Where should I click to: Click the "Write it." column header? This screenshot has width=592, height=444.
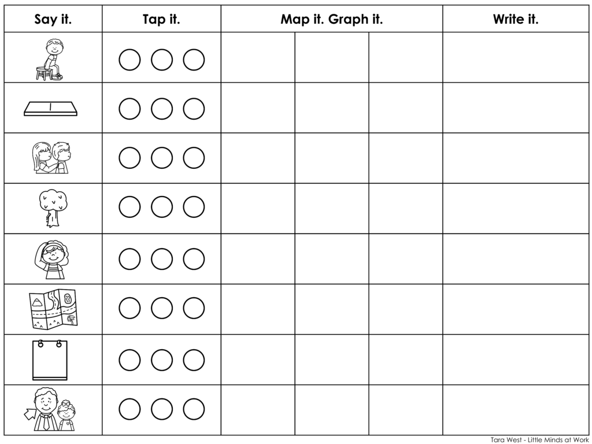point(516,19)
